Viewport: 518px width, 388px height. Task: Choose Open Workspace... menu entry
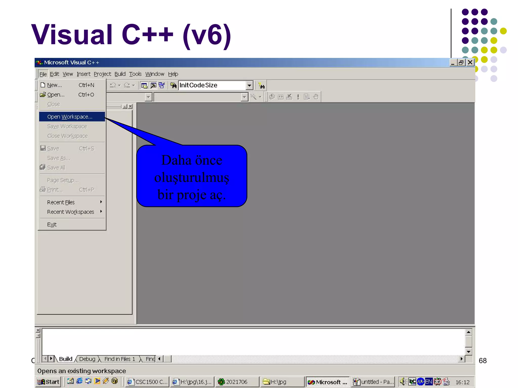point(72,117)
